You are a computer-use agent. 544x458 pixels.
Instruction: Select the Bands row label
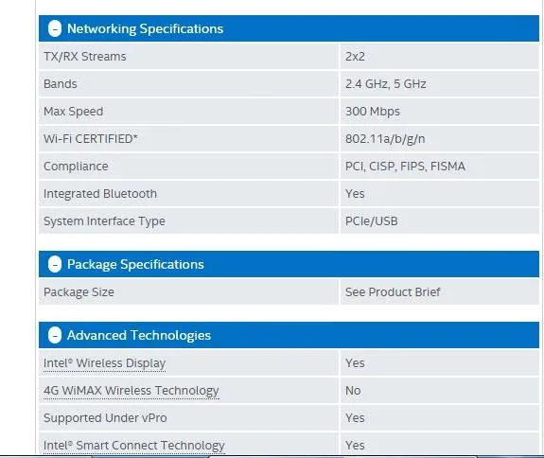(x=60, y=84)
